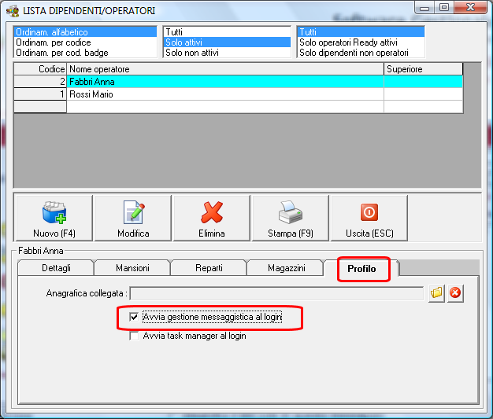Viewport: 493px width, 419px height.
Task: Filter by Solo dipendenti non operatori
Action: (x=361, y=53)
